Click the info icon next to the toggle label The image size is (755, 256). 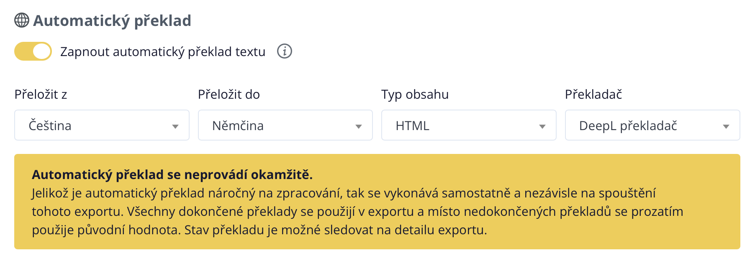(x=285, y=51)
